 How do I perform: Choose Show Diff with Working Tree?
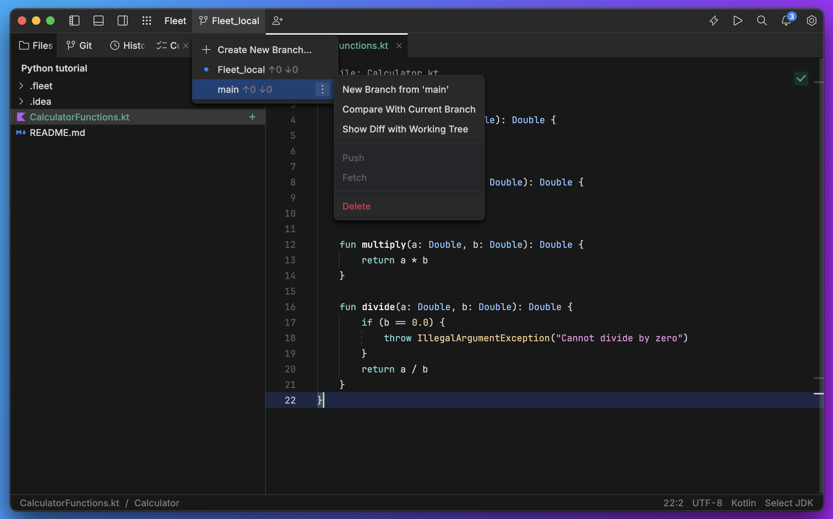coord(409,129)
